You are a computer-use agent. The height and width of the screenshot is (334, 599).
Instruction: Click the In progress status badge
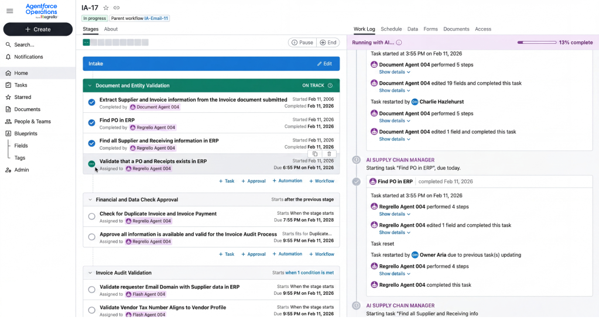point(95,18)
